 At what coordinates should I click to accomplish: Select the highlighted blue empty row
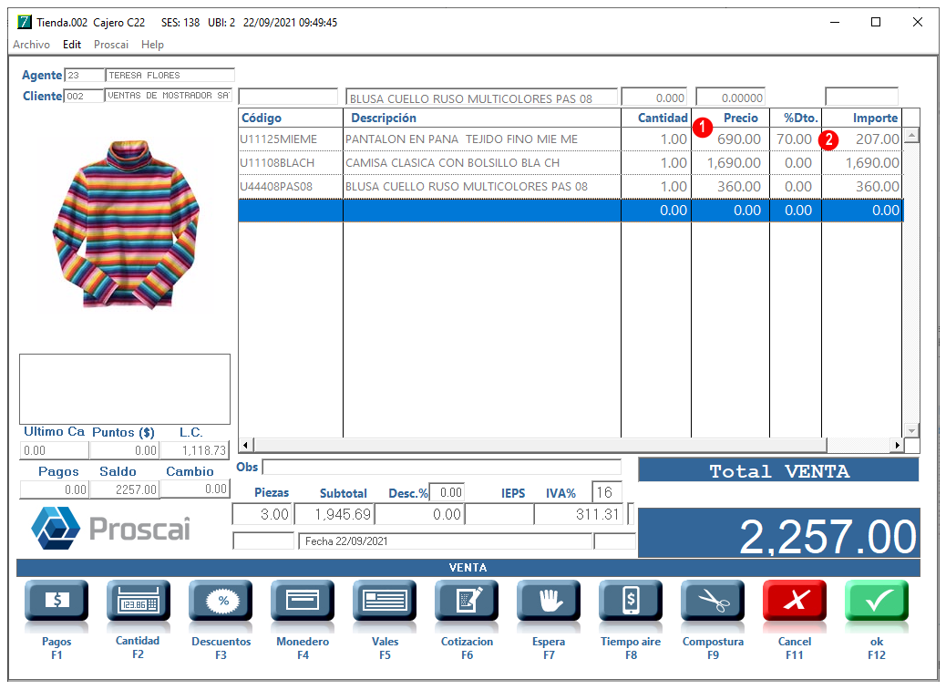point(571,211)
